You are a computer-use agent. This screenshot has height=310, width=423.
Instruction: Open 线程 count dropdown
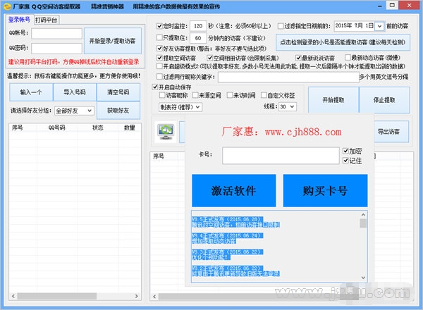click(288, 107)
